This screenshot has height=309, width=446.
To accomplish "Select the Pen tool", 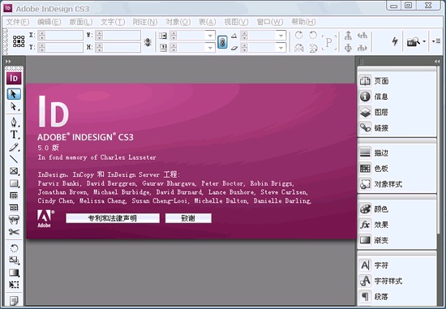I will (x=14, y=122).
